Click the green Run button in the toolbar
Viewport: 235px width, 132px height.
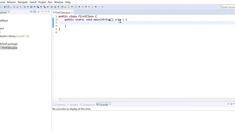(31, 7)
